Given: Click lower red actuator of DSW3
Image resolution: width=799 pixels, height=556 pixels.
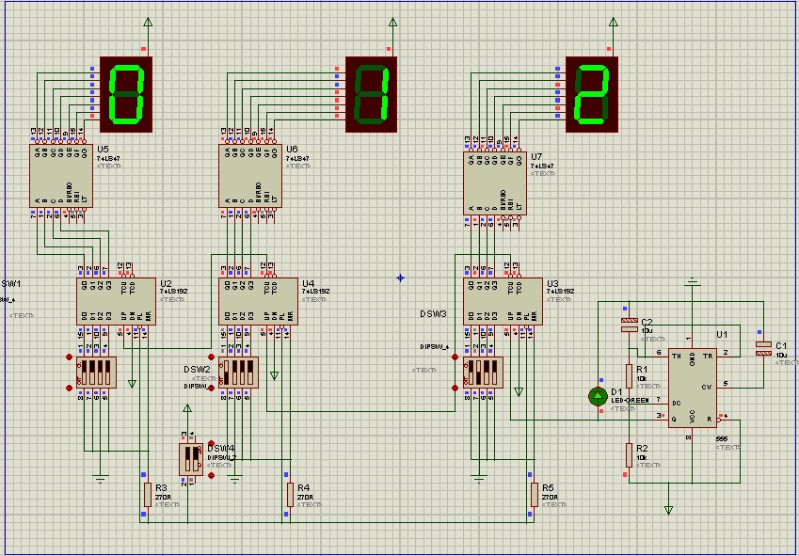Looking at the screenshot, I should coord(455,388).
